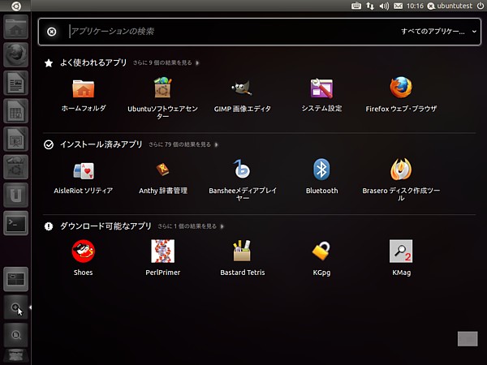Open Firefox from the launcher
This screenshot has width=487, height=365.
point(16,55)
